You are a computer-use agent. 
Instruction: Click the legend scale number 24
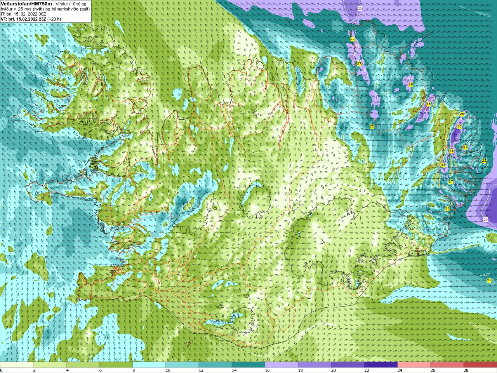(x=400, y=370)
